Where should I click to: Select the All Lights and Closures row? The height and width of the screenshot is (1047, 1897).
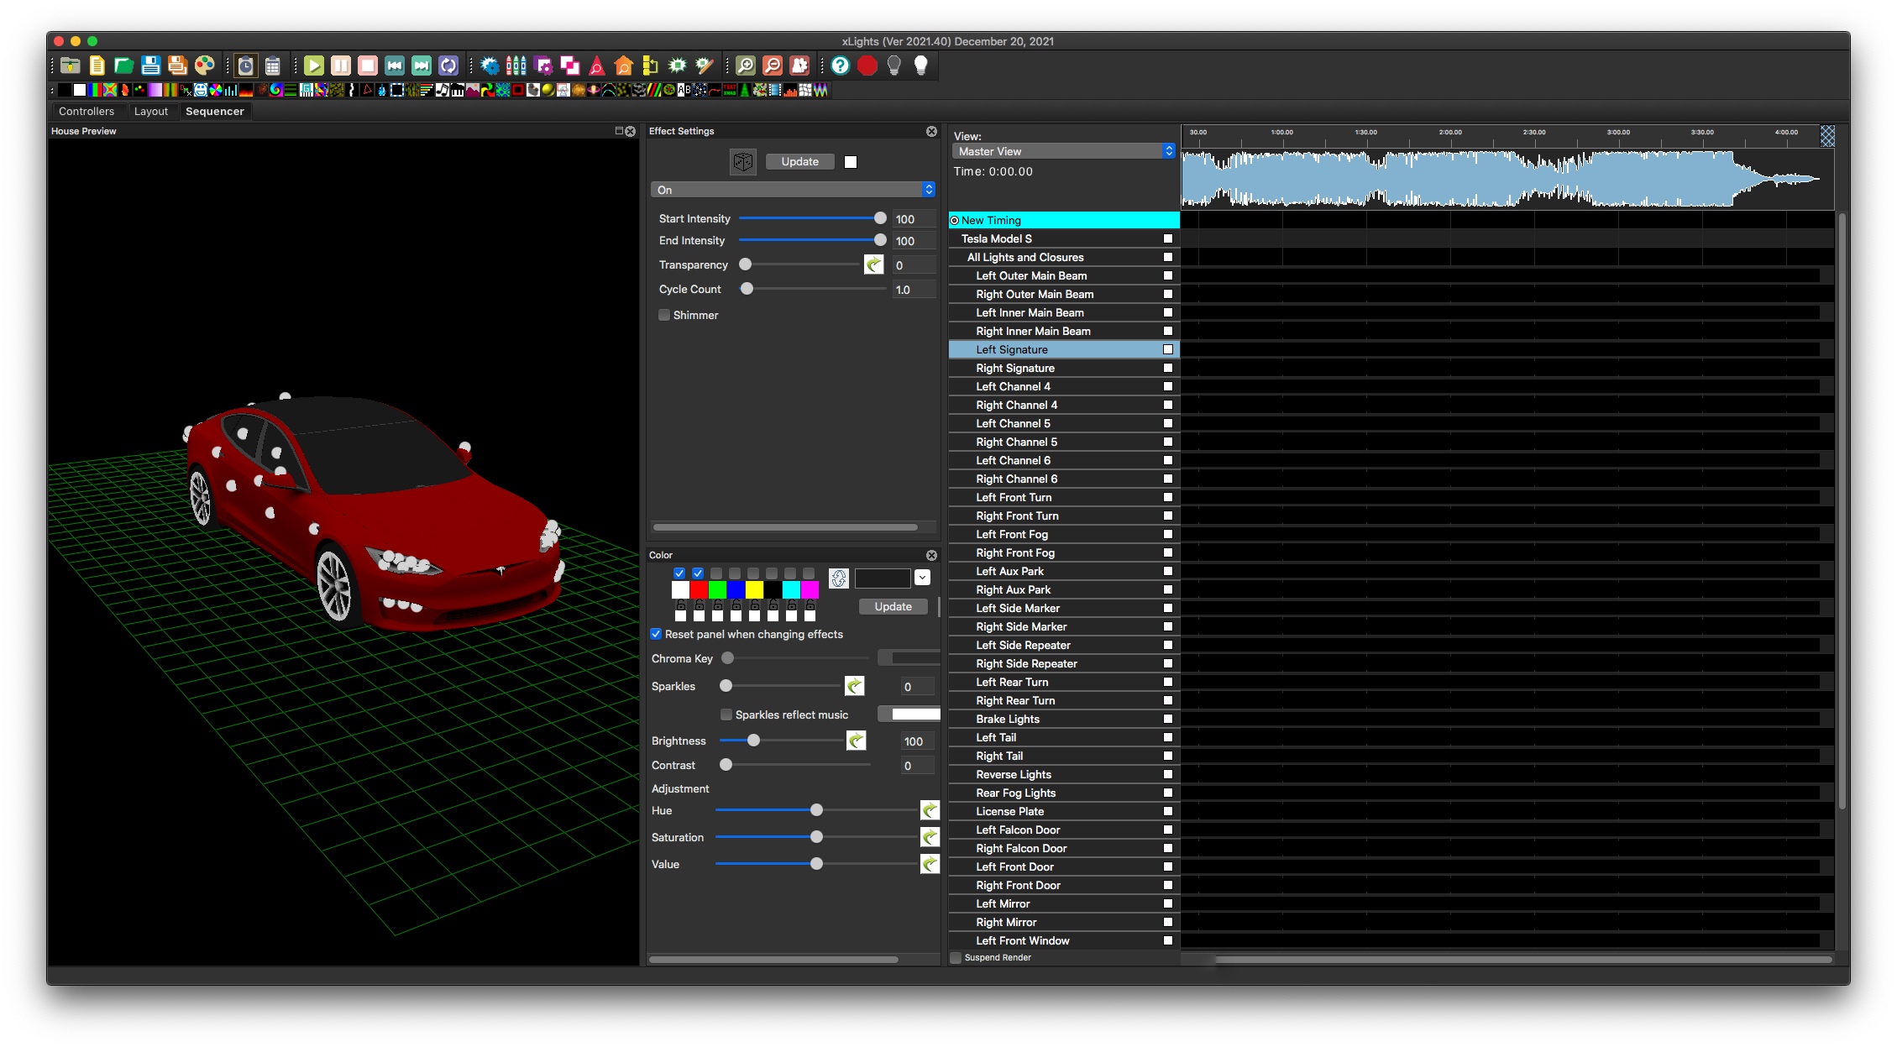pyautogui.click(x=1064, y=258)
